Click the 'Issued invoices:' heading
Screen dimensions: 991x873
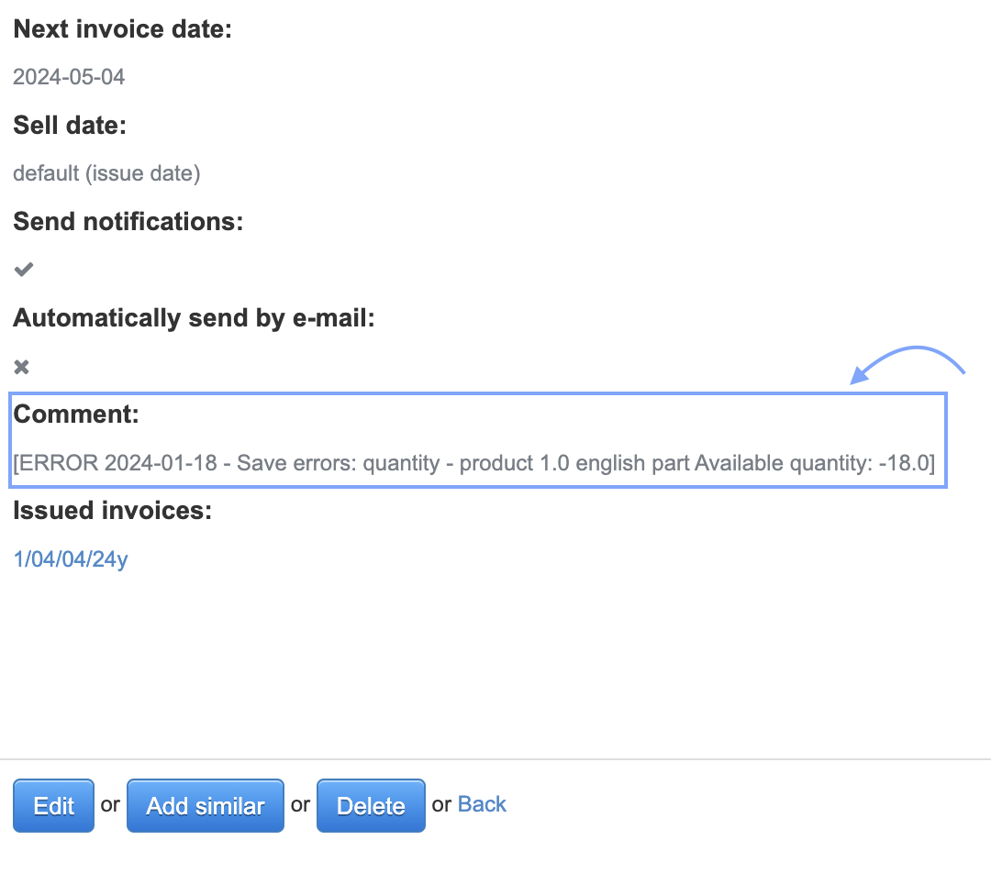pos(113,511)
